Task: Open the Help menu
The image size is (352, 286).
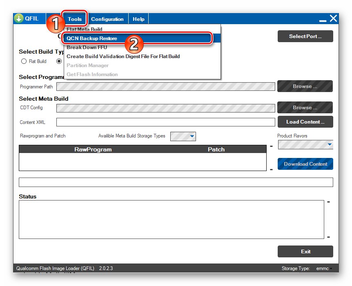Action: pyautogui.click(x=138, y=19)
